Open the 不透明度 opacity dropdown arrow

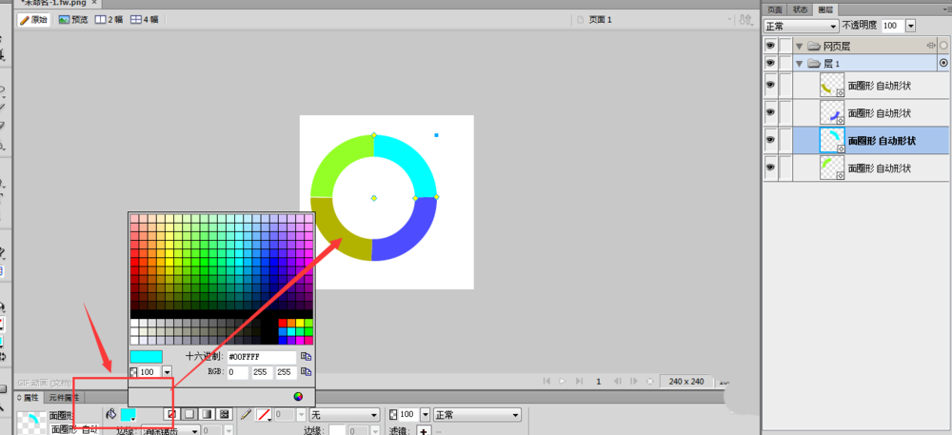coord(910,26)
